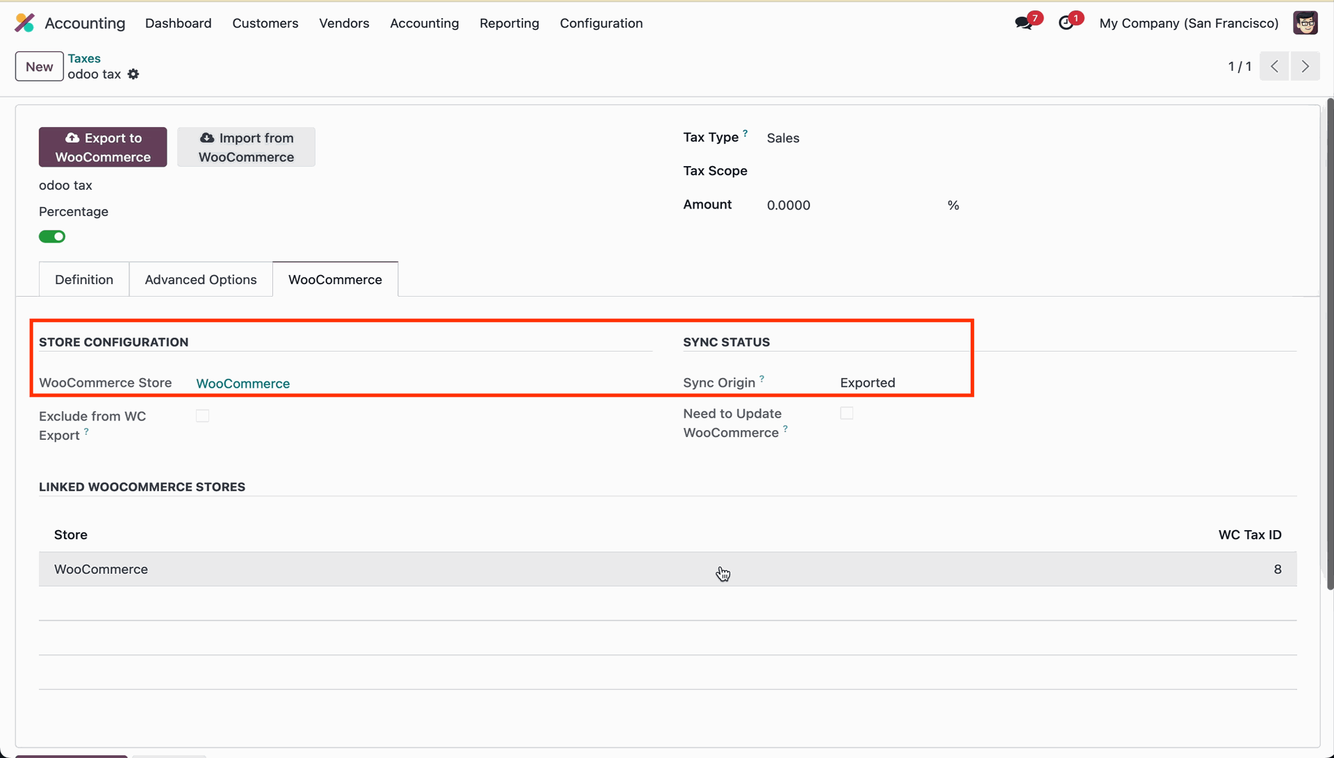Viewport: 1334px width, 758px height.
Task: Click the Sync Origin Exported value
Action: (x=867, y=383)
